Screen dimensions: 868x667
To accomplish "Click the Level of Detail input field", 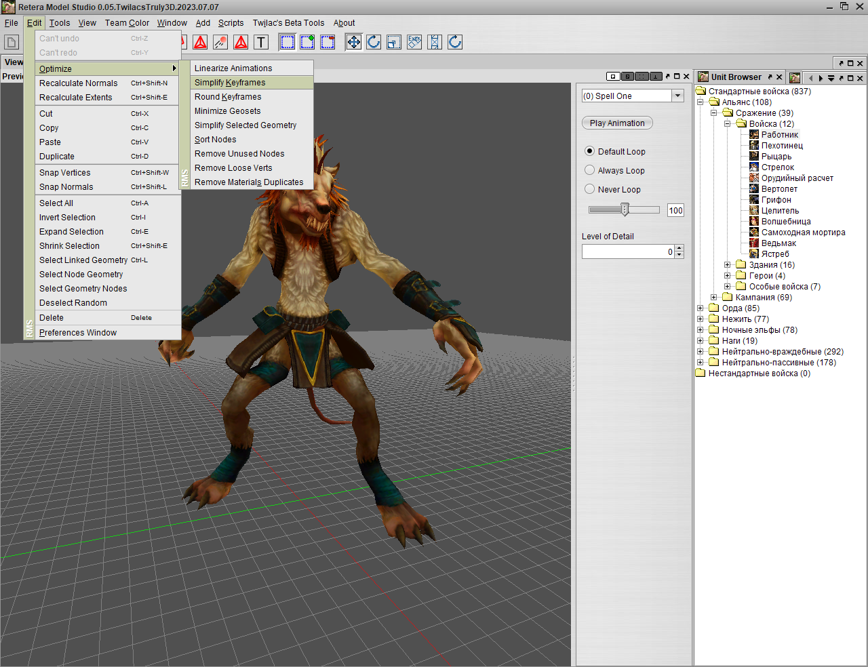I will (x=628, y=251).
